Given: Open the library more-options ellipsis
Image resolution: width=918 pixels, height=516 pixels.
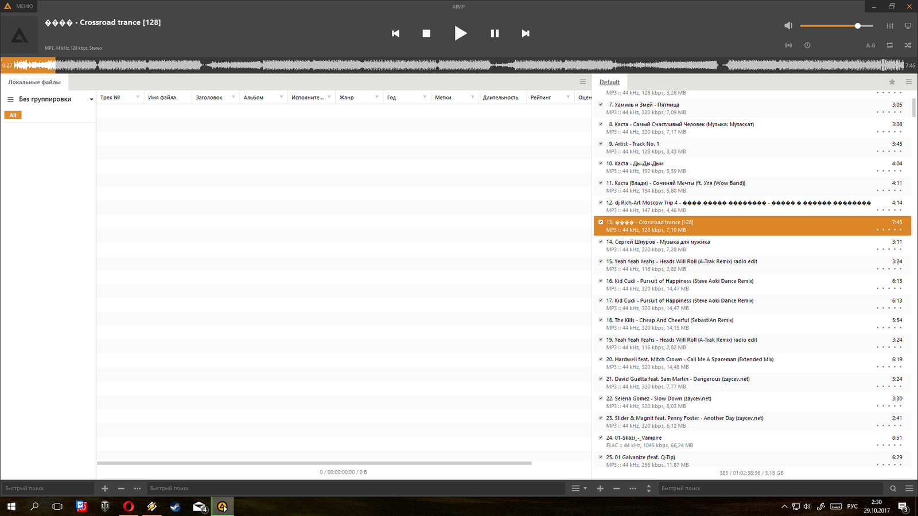Looking at the screenshot, I should coord(137,488).
